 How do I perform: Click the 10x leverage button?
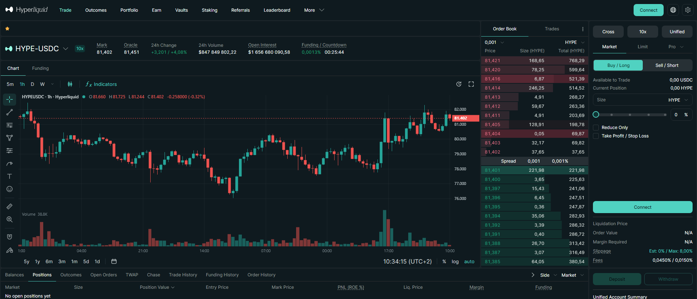(x=642, y=32)
